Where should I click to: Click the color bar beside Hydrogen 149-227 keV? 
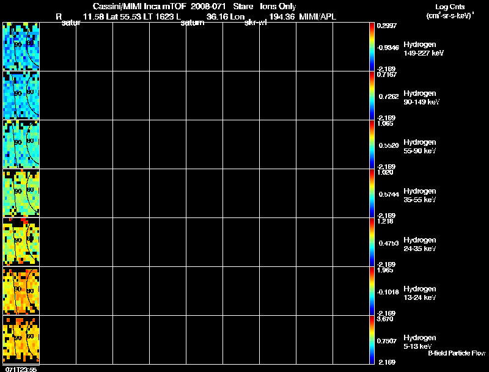click(372, 46)
